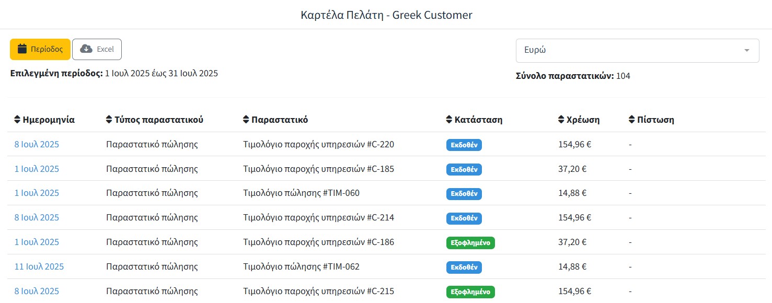Open date link for invoice #C-214
The width and height of the screenshot is (772, 303).
pyautogui.click(x=37, y=217)
